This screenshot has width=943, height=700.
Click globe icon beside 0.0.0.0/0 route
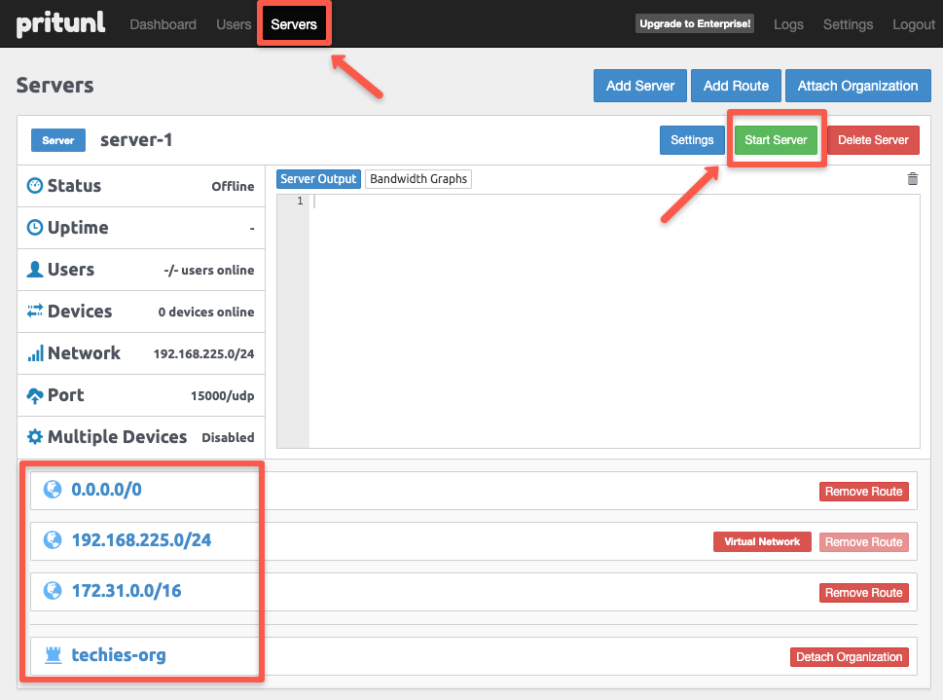(x=53, y=490)
